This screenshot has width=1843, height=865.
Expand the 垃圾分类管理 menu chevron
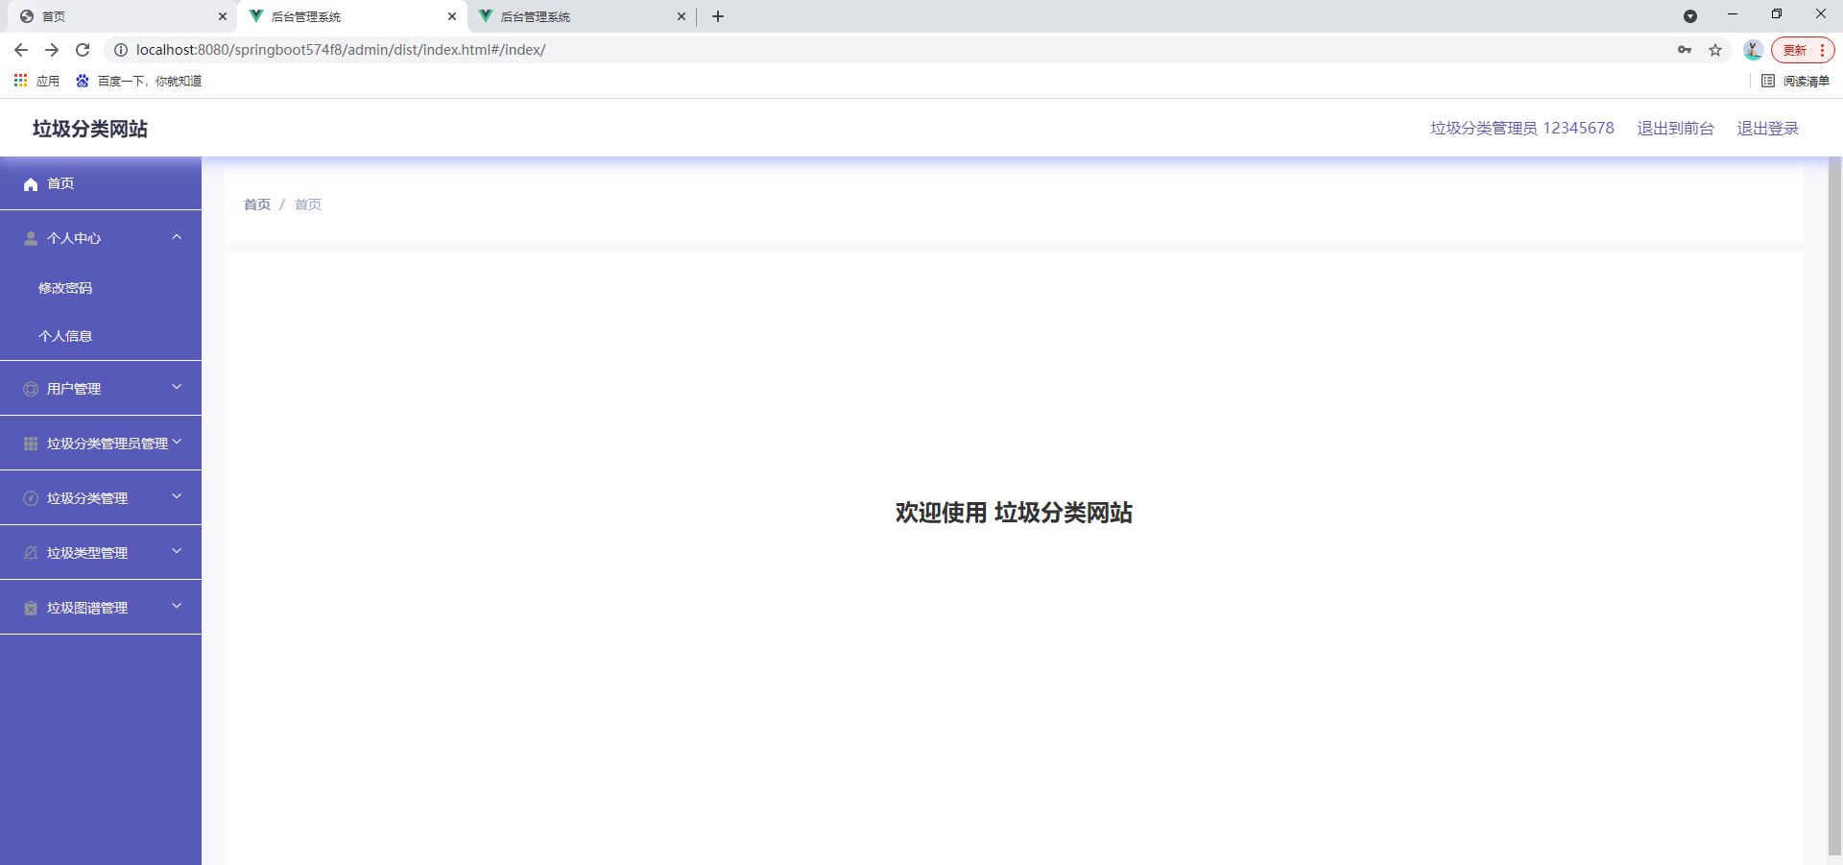[x=177, y=496]
